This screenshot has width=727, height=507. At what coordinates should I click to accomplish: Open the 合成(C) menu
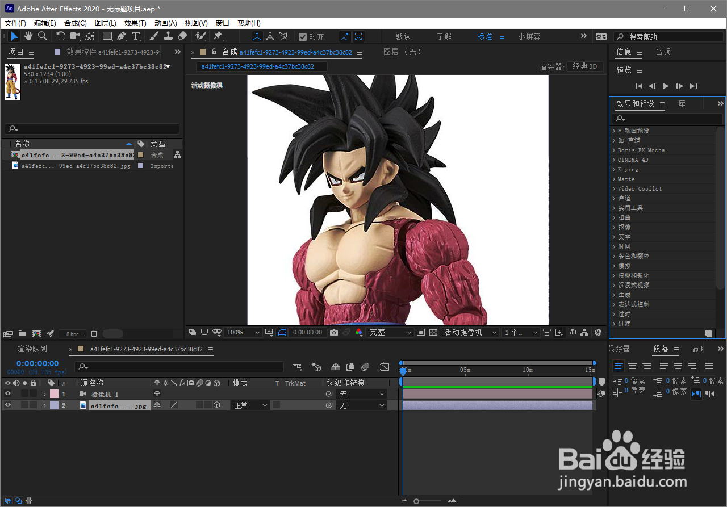(76, 23)
